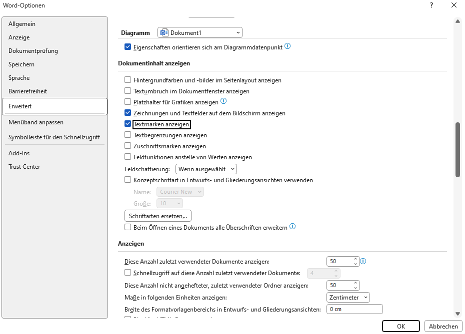Open Menüband anpassen category
Image resolution: width=465 pixels, height=334 pixels.
(54, 122)
